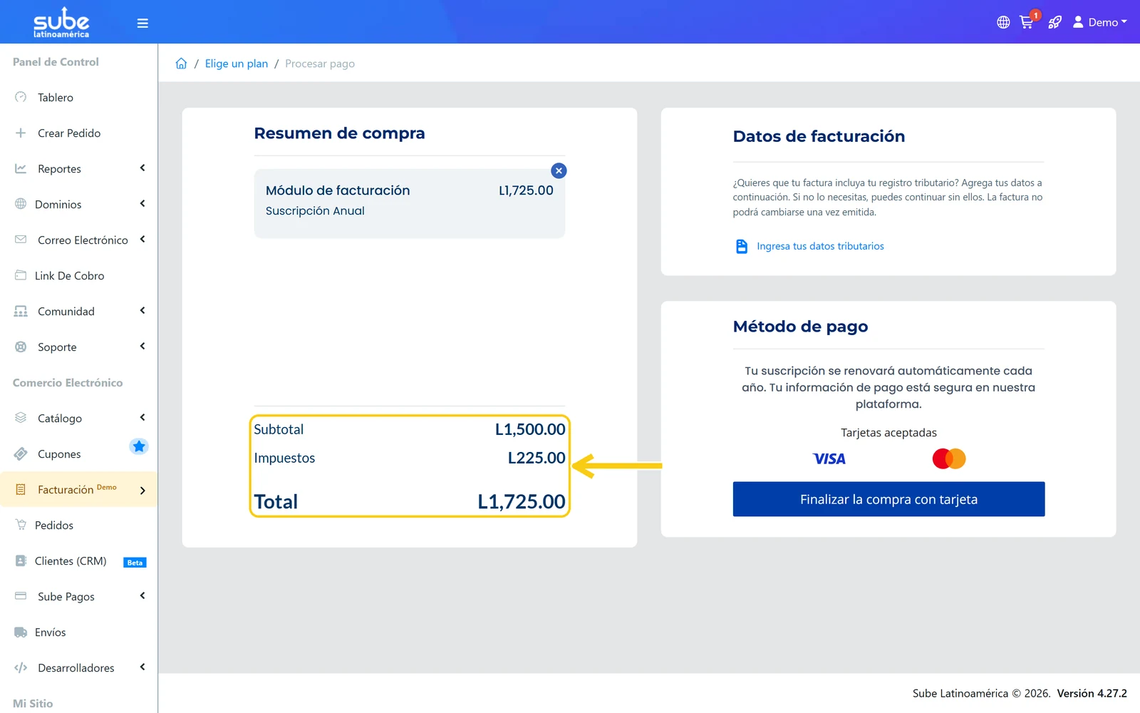Expand the Sube Pagos chevron
Image resolution: width=1140 pixels, height=713 pixels.
(142, 596)
